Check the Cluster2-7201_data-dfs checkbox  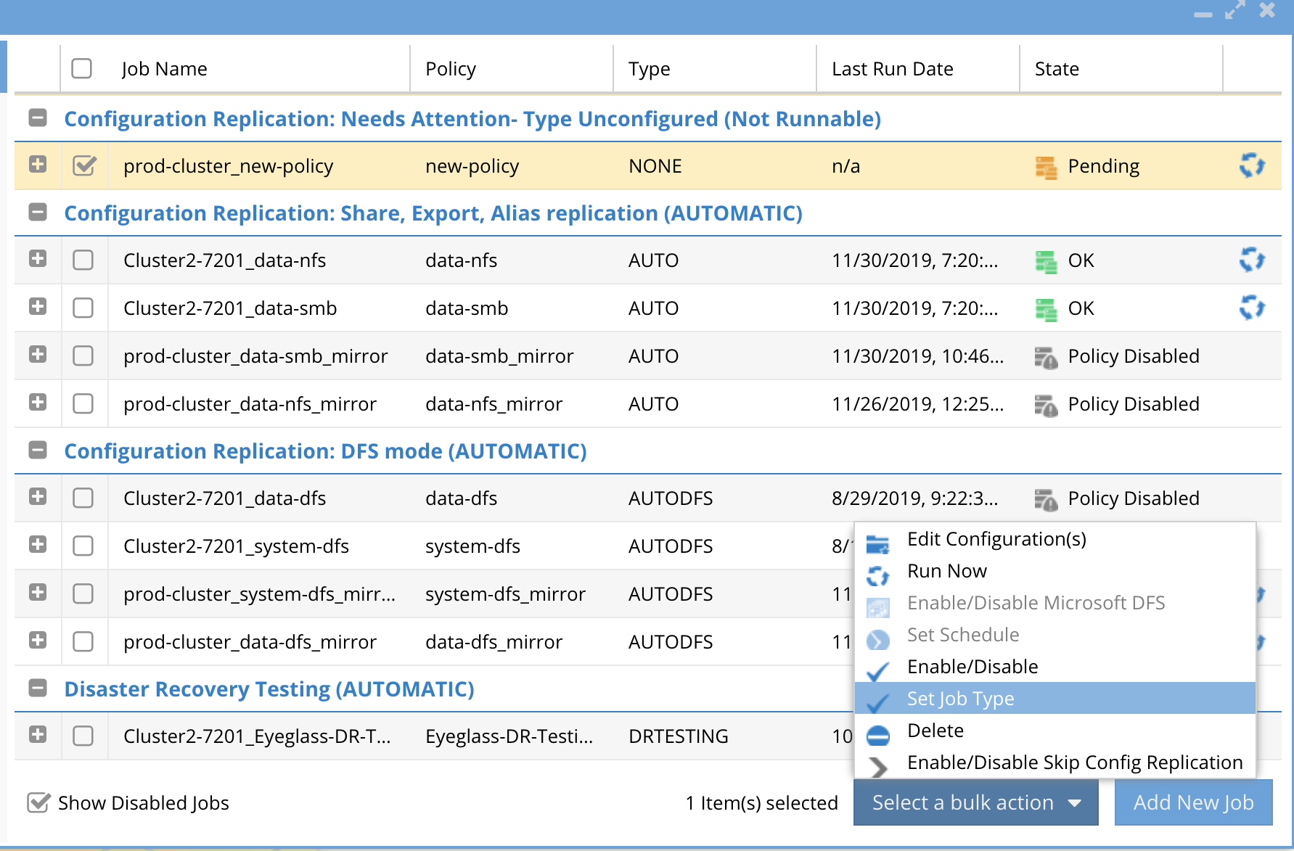click(x=83, y=498)
